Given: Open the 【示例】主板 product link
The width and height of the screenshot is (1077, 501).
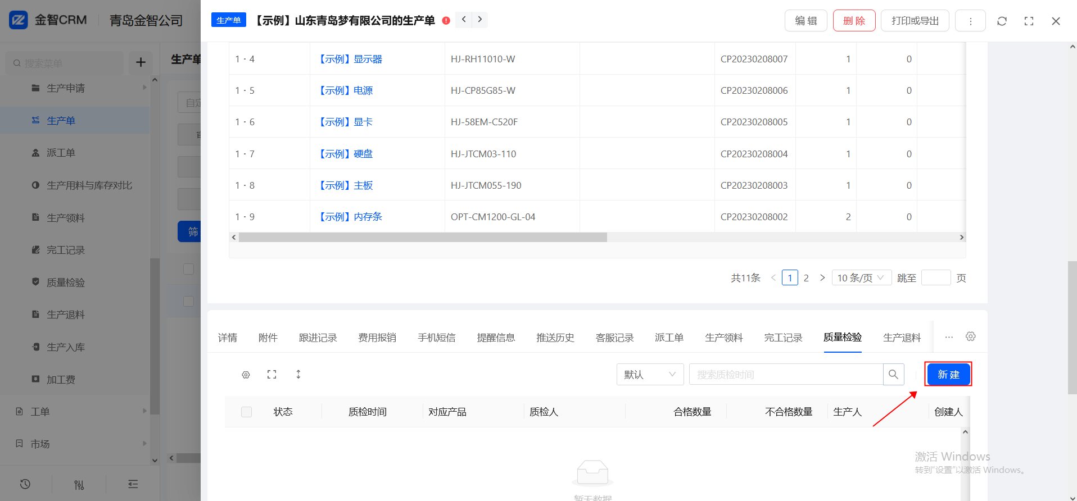Looking at the screenshot, I should click(344, 185).
